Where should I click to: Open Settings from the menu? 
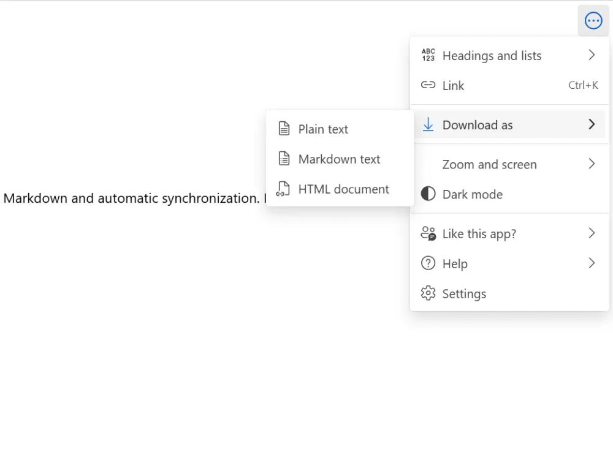(x=464, y=294)
